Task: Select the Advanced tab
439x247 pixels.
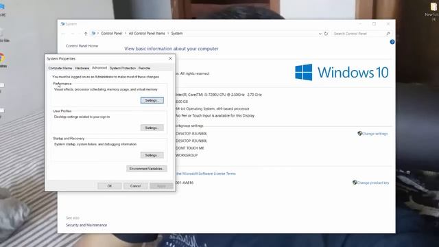Action: pyautogui.click(x=99, y=68)
